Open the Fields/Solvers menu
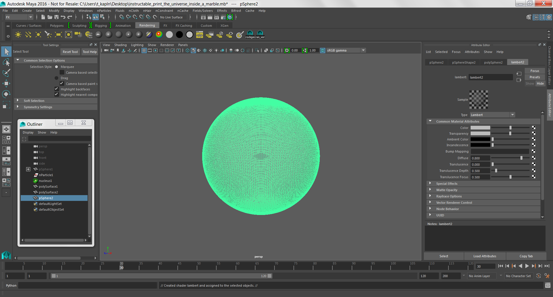553x297 pixels. [x=203, y=11]
